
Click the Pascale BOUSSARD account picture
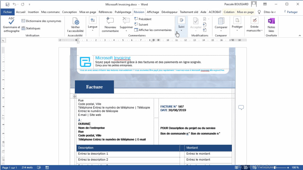pos(254,4)
